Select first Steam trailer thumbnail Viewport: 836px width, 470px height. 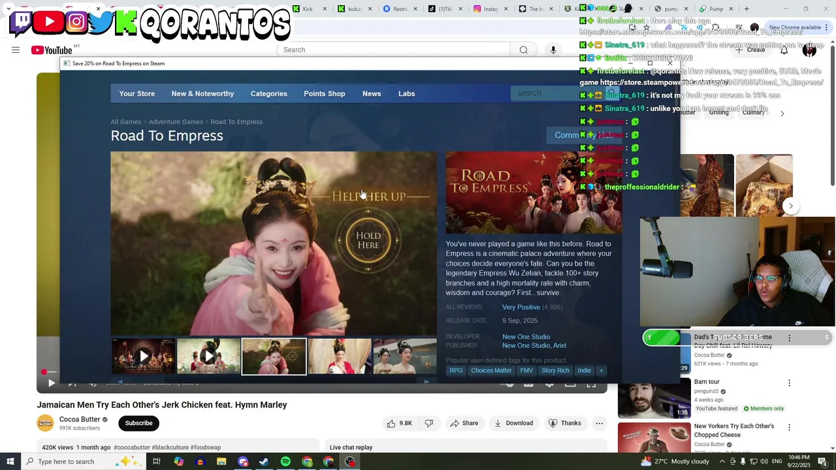coord(143,356)
